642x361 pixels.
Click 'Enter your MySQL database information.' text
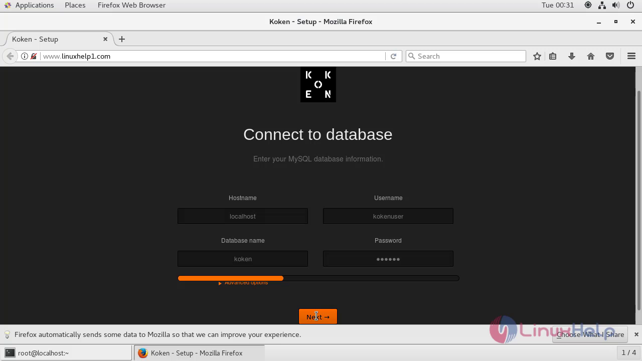coord(318,159)
